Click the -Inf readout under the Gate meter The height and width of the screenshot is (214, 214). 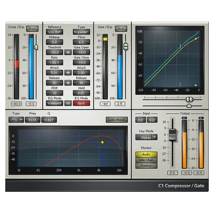pos(105,104)
